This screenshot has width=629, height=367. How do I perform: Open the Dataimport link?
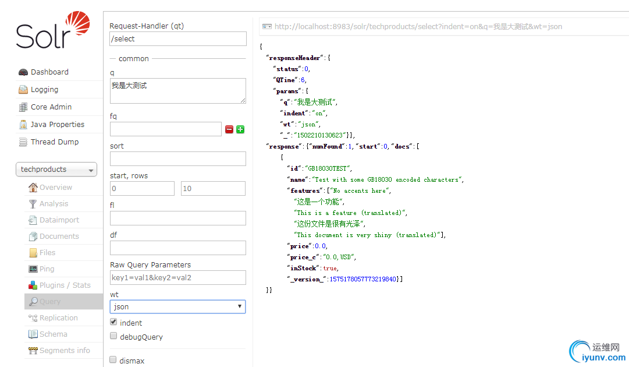59,220
